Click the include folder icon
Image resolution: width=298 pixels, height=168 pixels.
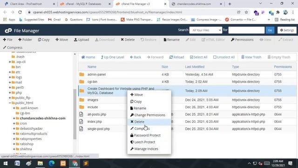point(82,107)
